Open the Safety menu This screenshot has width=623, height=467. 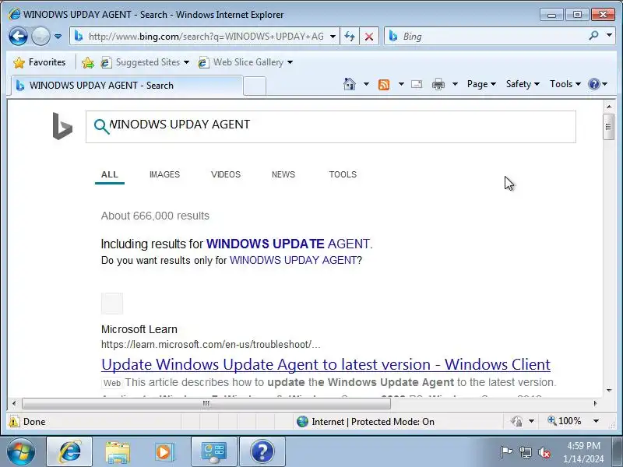tap(523, 84)
